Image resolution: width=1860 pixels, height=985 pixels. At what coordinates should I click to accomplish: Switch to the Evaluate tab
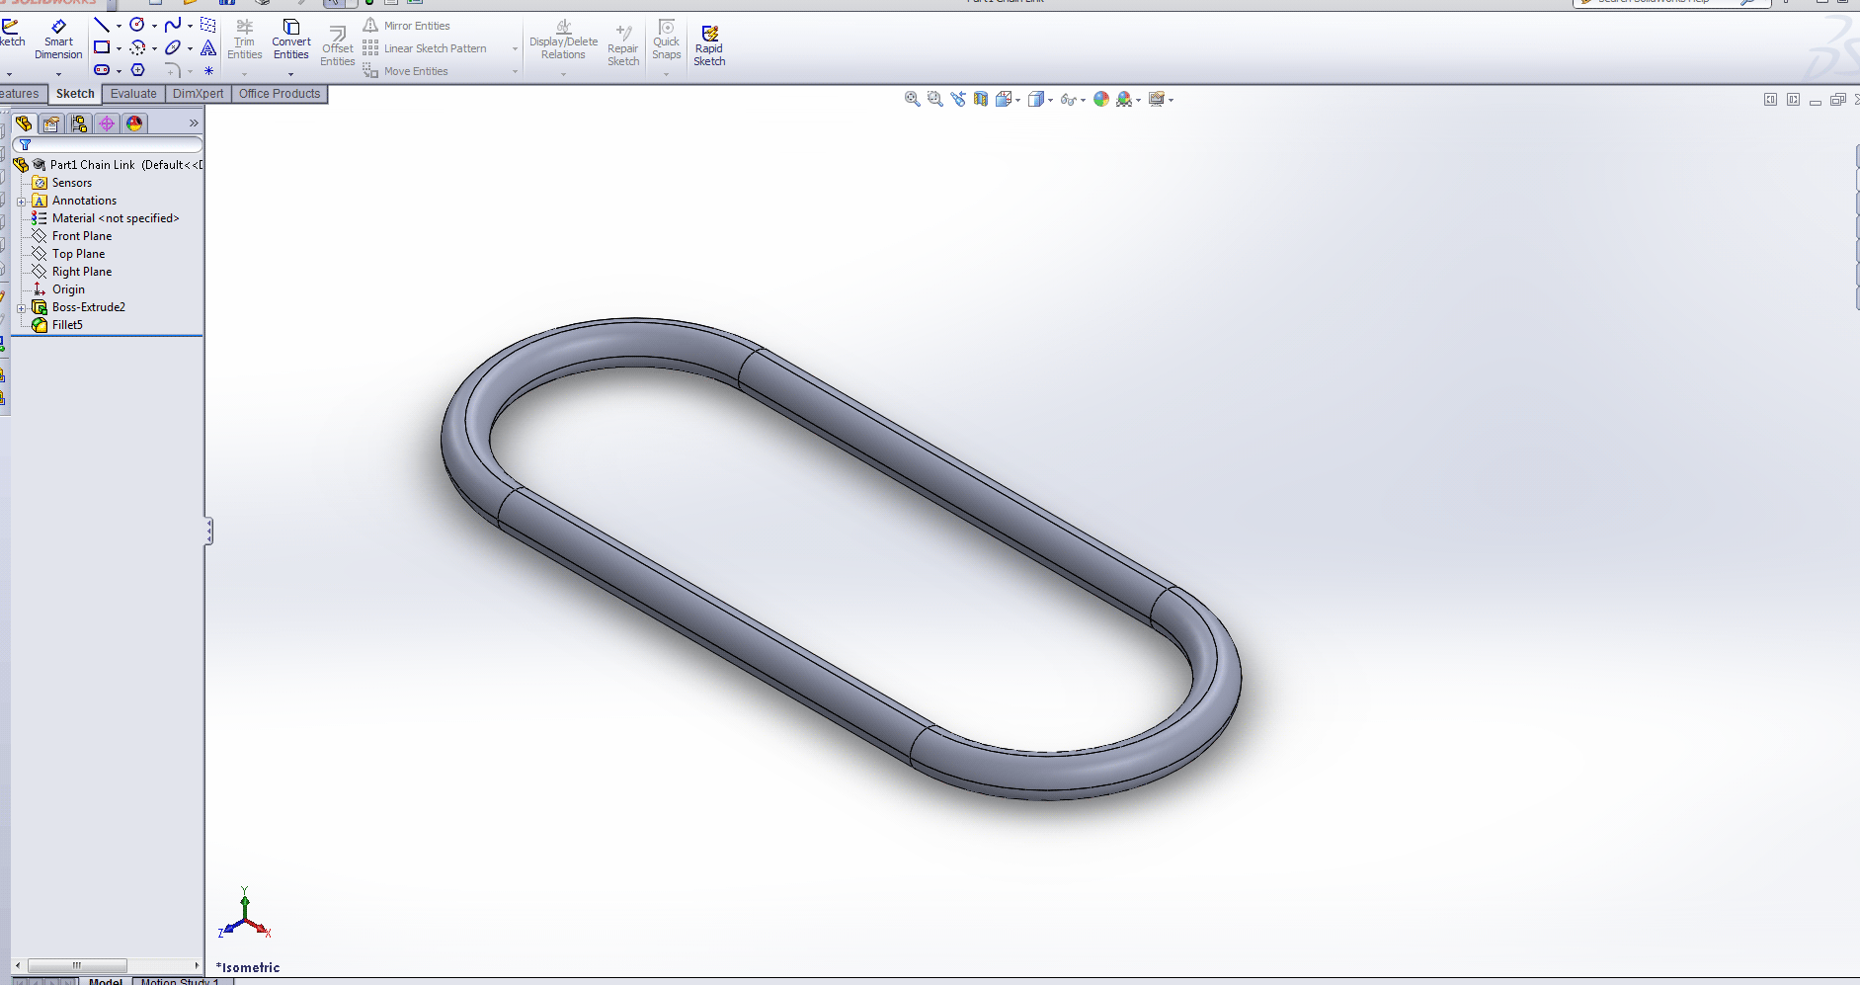[x=133, y=94]
